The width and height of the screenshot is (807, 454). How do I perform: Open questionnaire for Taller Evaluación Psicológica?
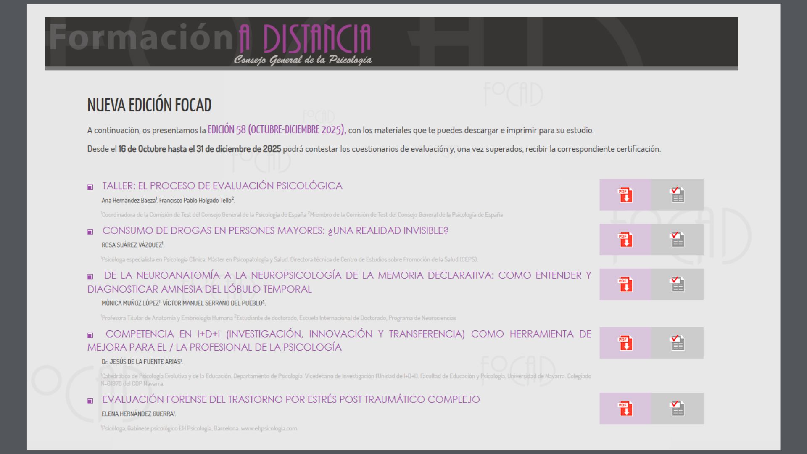click(x=677, y=195)
